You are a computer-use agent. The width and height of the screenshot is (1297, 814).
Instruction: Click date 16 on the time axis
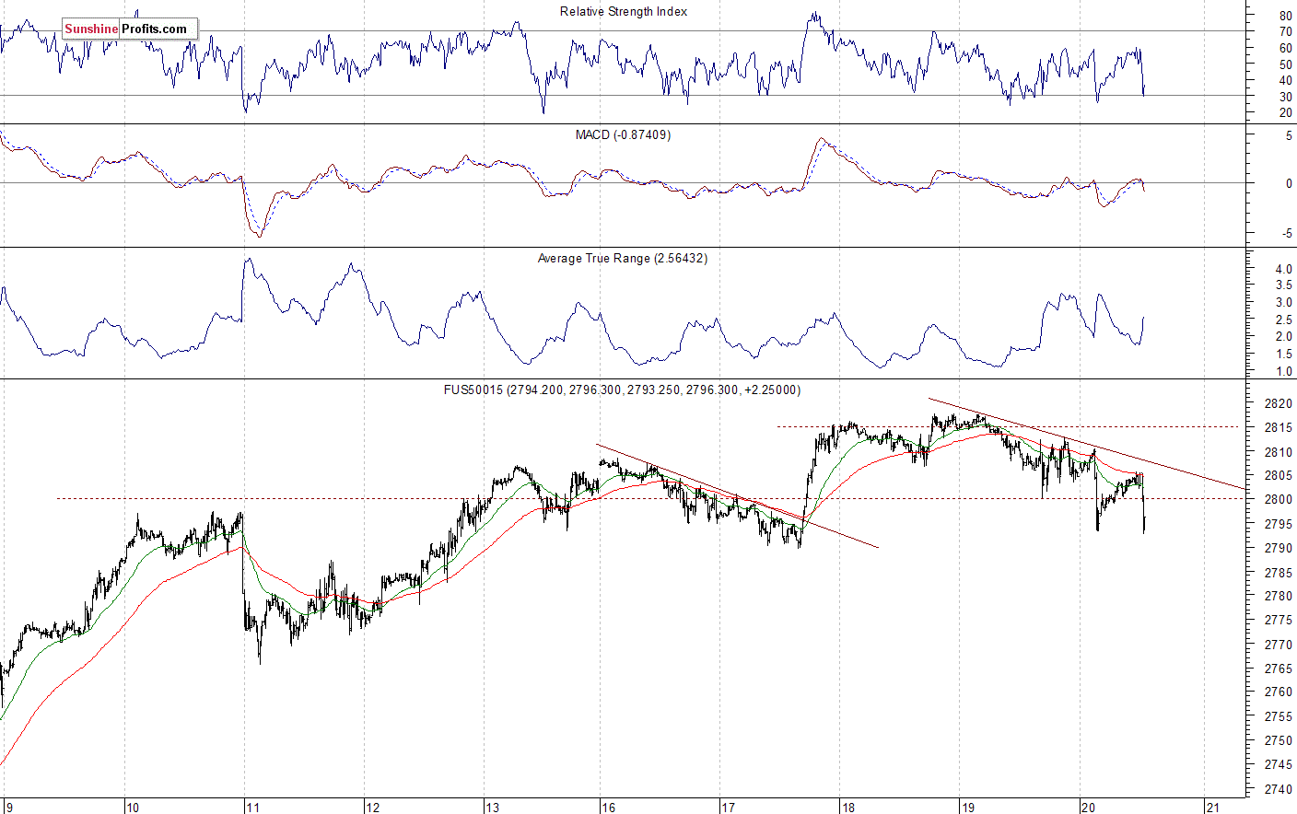[x=609, y=808]
